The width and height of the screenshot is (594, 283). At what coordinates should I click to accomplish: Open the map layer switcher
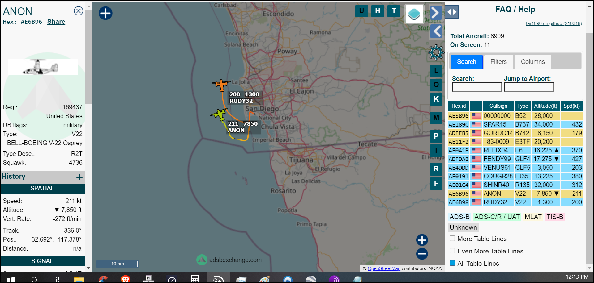(x=414, y=14)
